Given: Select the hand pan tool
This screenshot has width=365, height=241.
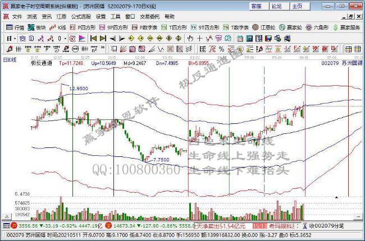Looking at the screenshot, I should [x=190, y=39].
